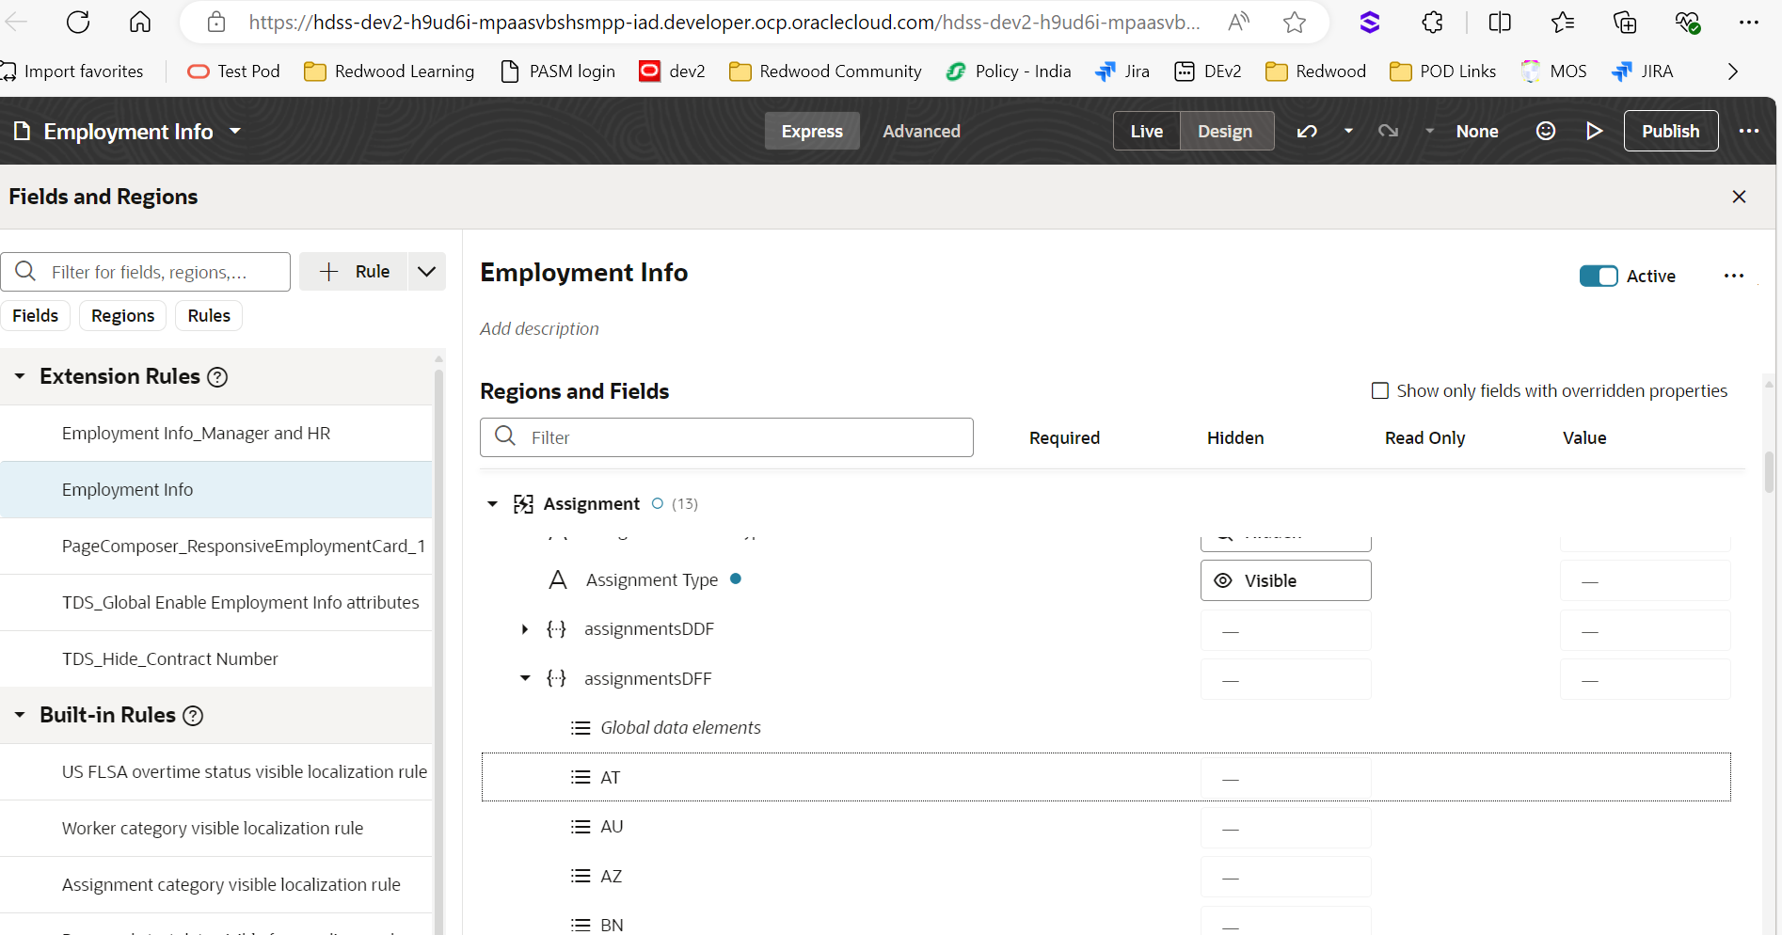Open the dropdown arrow next to Rule

tap(427, 271)
